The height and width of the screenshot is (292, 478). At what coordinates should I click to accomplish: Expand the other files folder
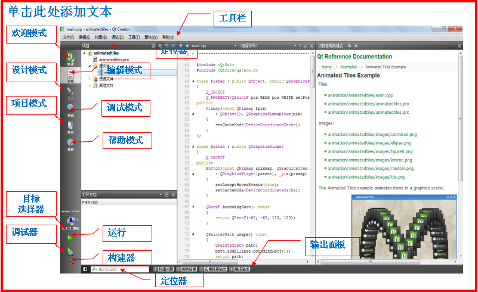tap(90, 86)
